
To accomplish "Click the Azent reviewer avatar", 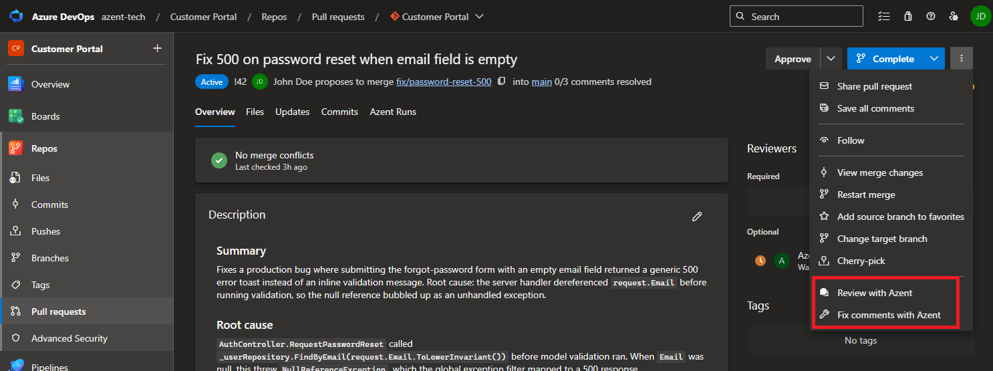I will [782, 261].
